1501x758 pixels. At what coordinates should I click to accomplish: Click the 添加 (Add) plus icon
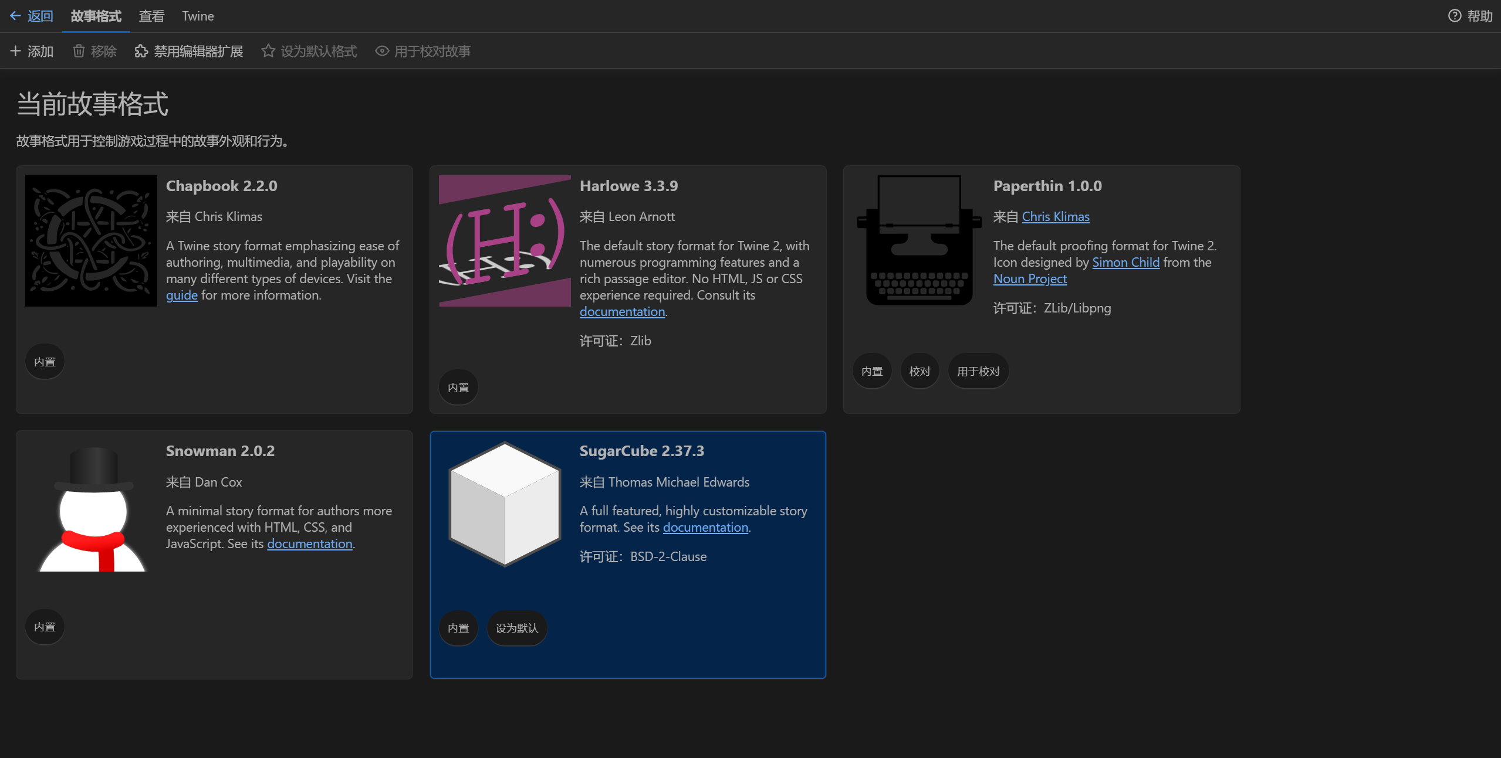click(16, 51)
